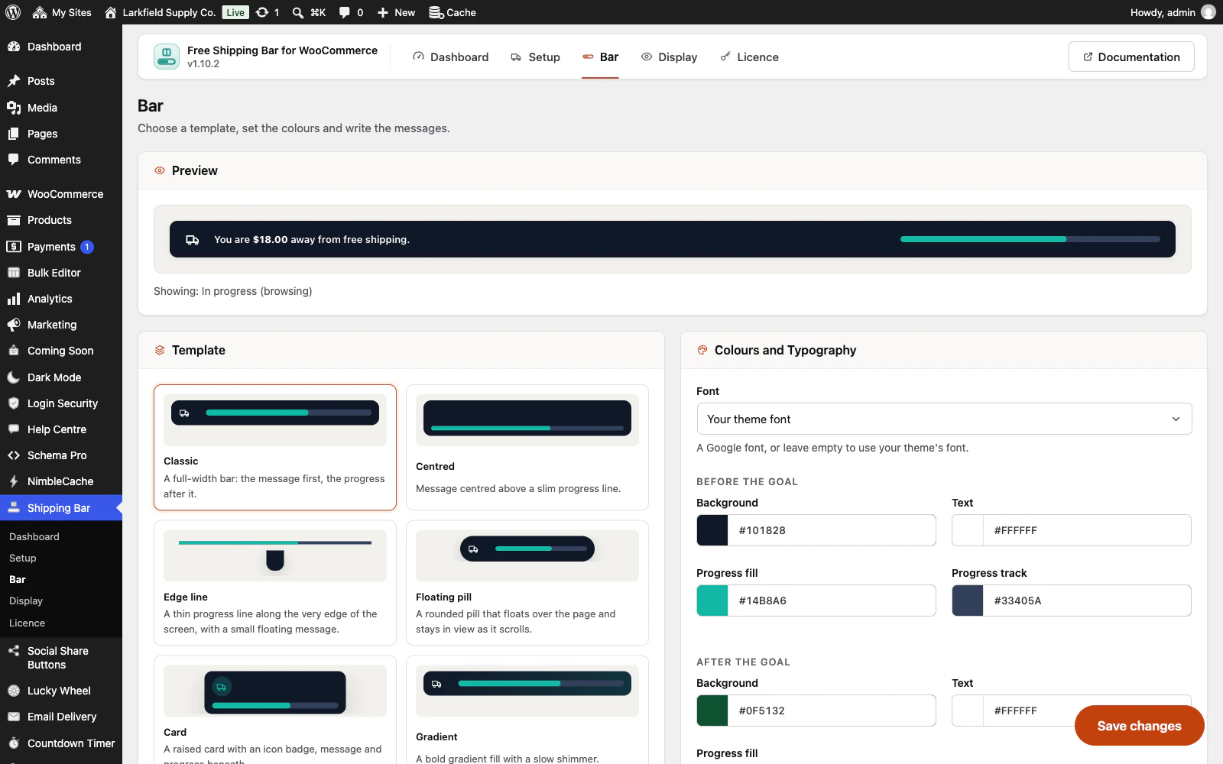Click the Before Goal background colour swatch

coord(712,530)
